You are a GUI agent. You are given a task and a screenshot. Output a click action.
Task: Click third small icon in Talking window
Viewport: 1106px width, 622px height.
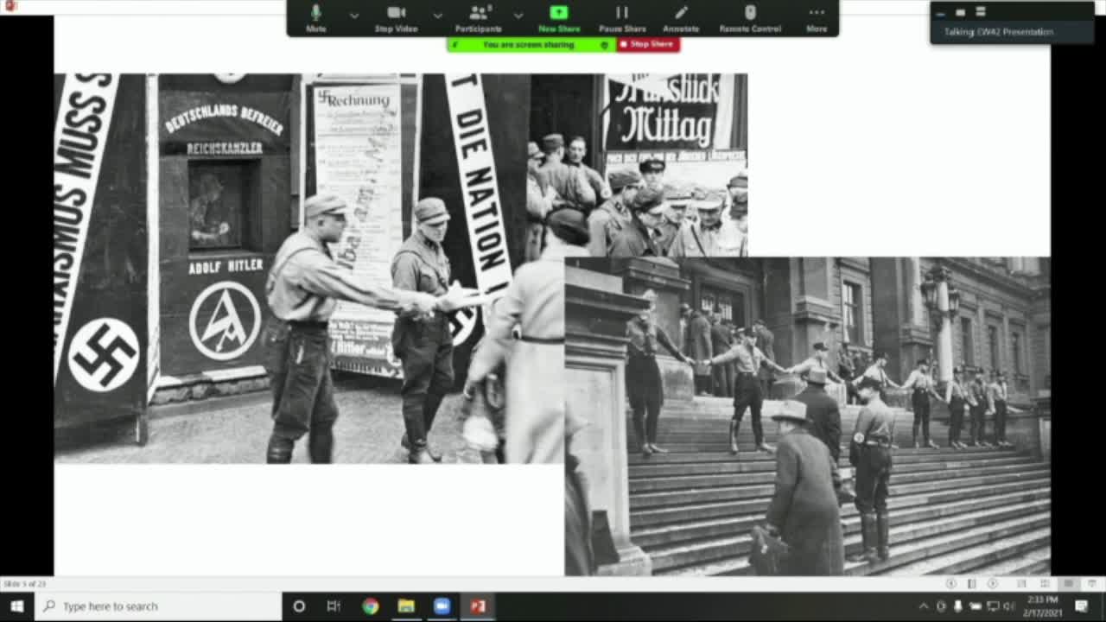click(x=980, y=12)
